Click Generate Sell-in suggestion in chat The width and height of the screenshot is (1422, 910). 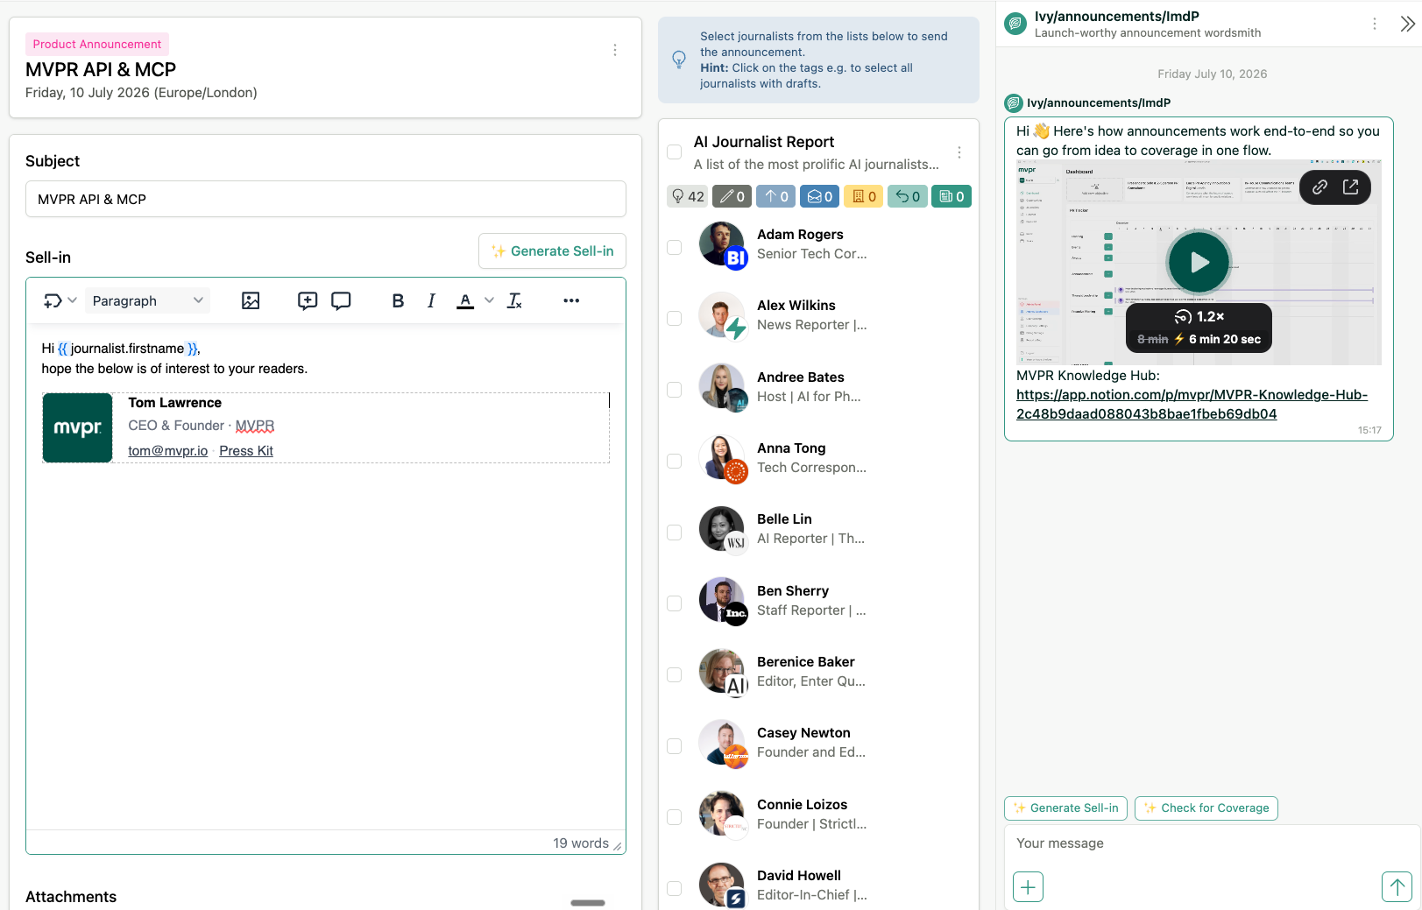[x=1065, y=808]
